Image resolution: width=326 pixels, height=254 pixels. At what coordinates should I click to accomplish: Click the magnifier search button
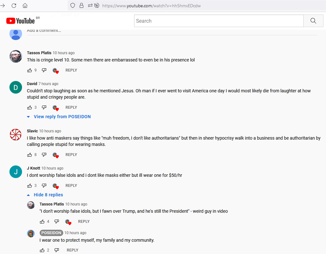click(x=313, y=21)
